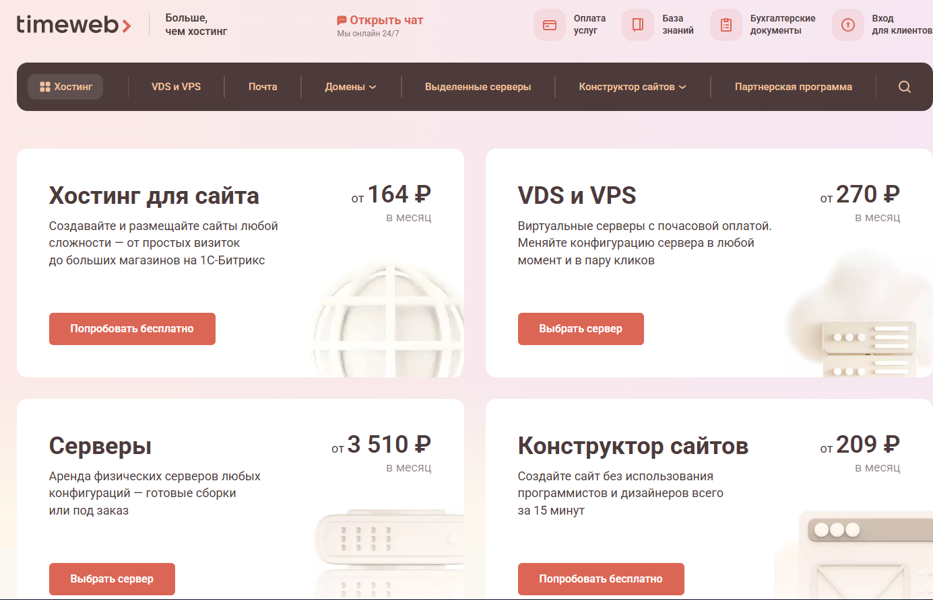Click the VDS и VPS card heading
Image resolution: width=933 pixels, height=600 pixels.
click(x=577, y=196)
